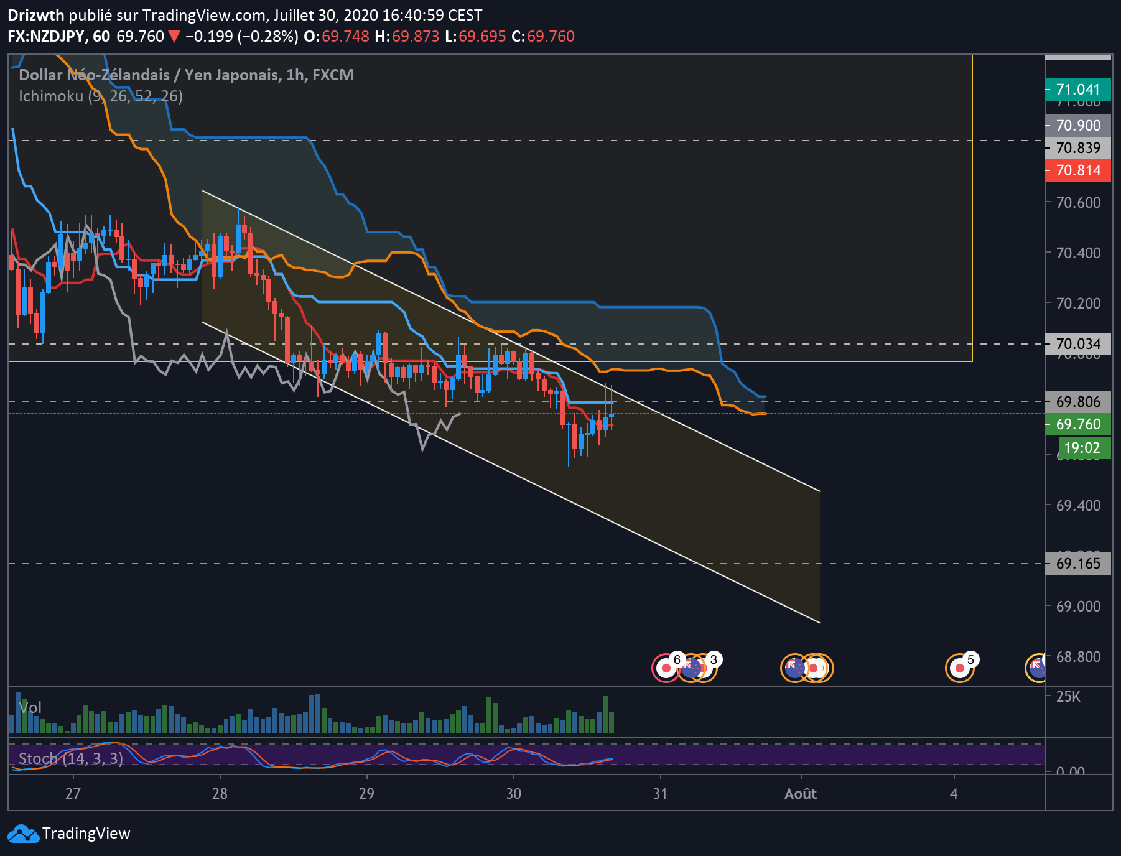Click the 69.806 horizontal line price label
This screenshot has width=1121, height=856.
pyautogui.click(x=1078, y=402)
